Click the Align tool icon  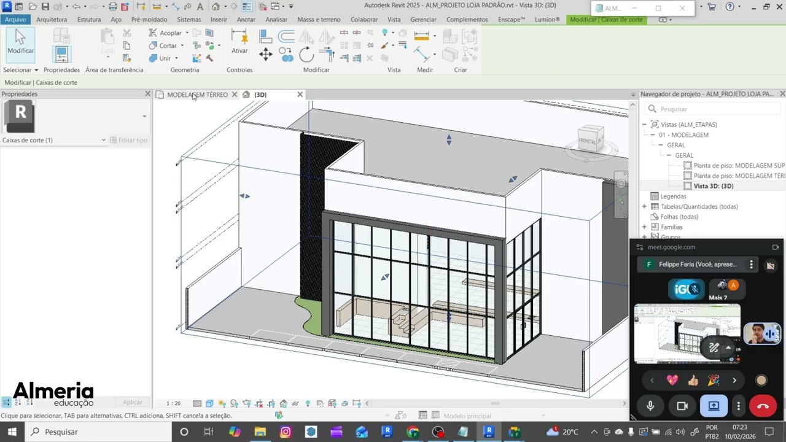point(265,36)
